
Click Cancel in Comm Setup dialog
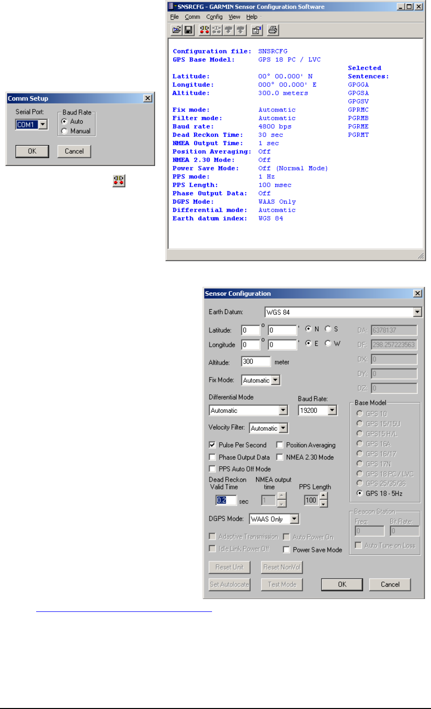click(x=74, y=151)
